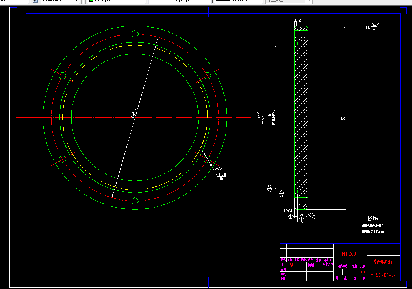Select the lower-left bolt hole circle
The width and height of the screenshot is (412, 289).
[x=63, y=159]
